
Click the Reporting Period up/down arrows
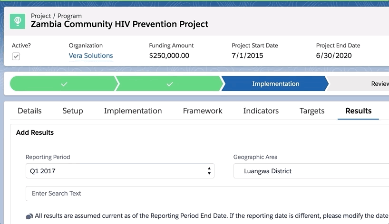pyautogui.click(x=209, y=171)
